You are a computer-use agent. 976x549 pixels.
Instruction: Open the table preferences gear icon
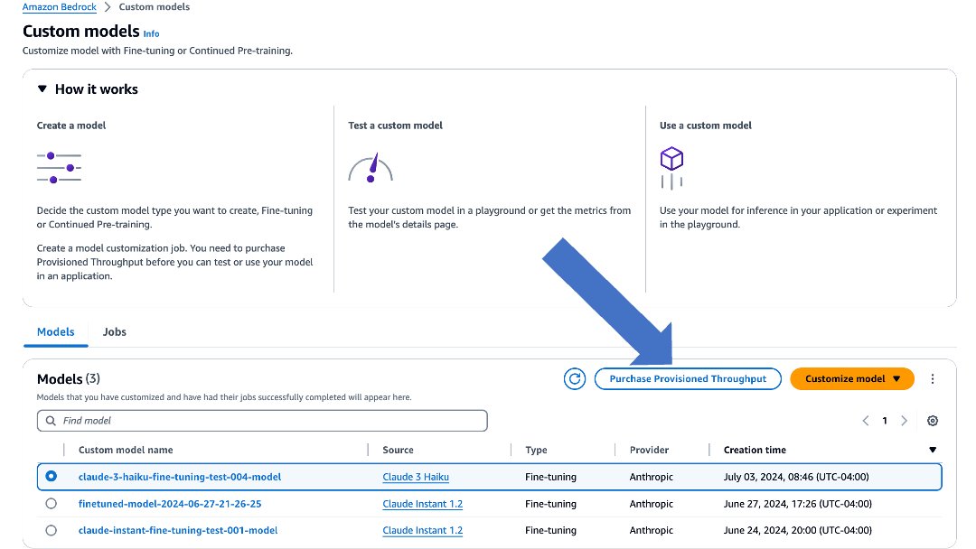pos(933,421)
